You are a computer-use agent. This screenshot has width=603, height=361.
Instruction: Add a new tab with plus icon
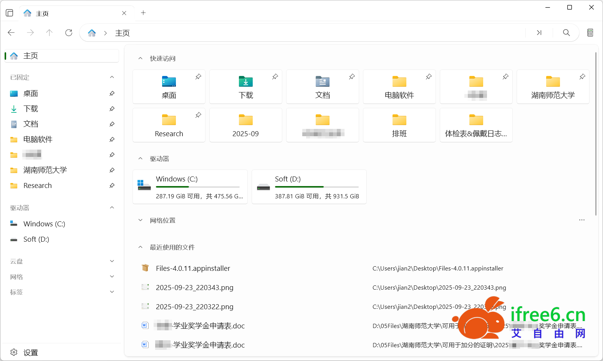point(143,13)
